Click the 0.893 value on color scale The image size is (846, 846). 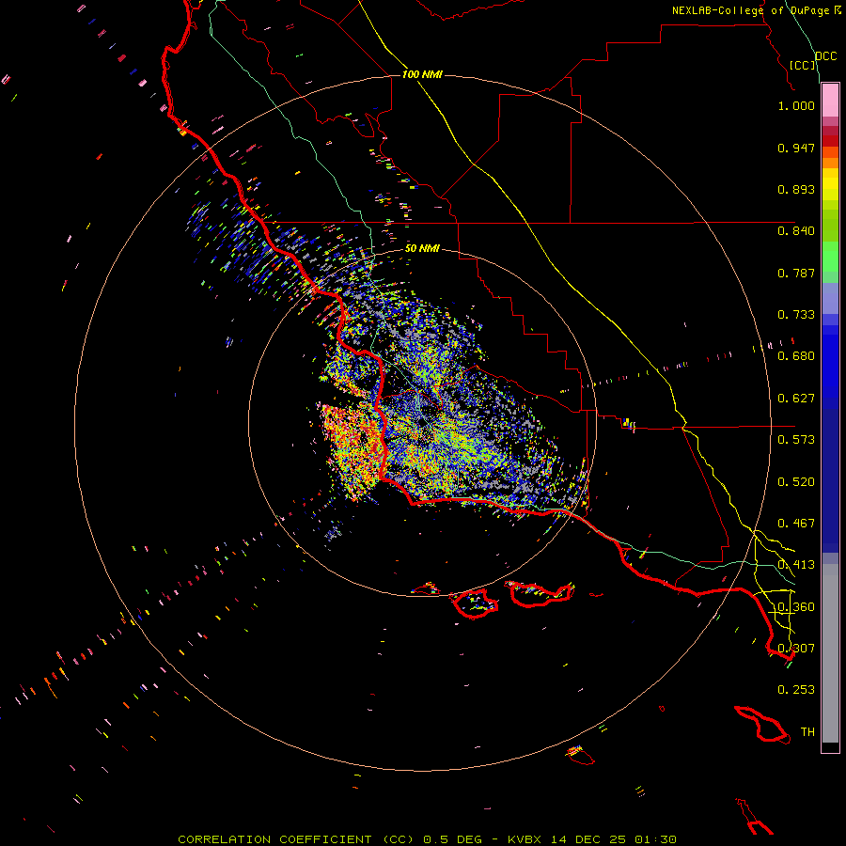click(796, 189)
